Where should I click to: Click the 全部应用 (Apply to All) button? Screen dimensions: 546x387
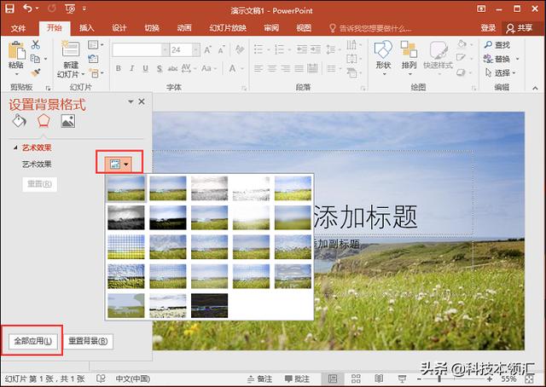pyautogui.click(x=33, y=341)
